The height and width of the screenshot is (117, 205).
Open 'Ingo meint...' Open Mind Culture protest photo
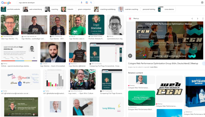[x=83, y=80]
